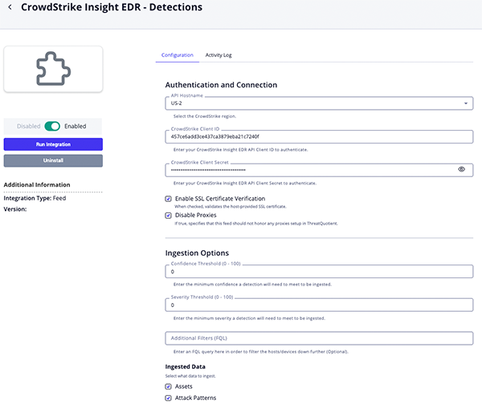Screen dimensions: 482x404
Task: Uncheck the Assets ingested data checkbox
Action: [x=168, y=386]
